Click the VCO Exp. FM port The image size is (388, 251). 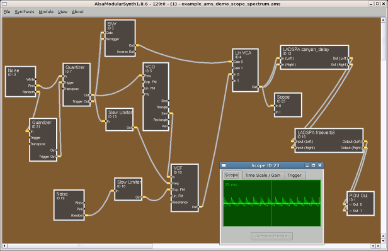point(144,82)
